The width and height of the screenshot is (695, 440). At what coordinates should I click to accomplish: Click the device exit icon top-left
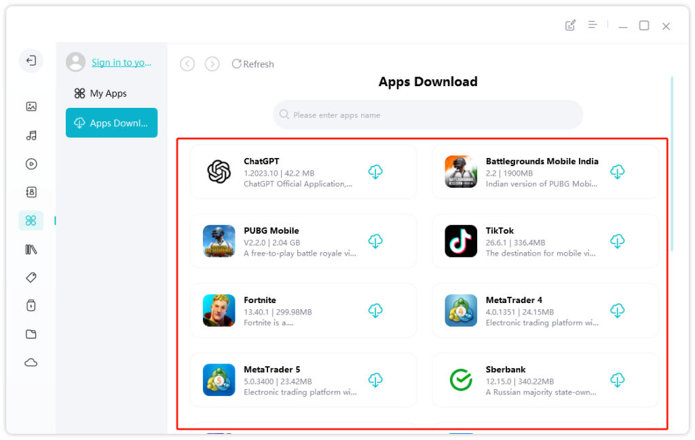click(31, 60)
